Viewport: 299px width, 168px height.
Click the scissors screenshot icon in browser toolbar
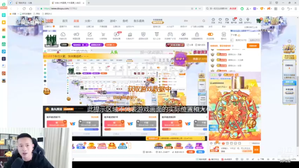[247, 9]
